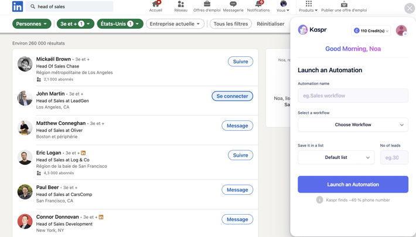This screenshot has width=416, height=237.
Task: Open Paul Beer profile photo
Action: 25,192
